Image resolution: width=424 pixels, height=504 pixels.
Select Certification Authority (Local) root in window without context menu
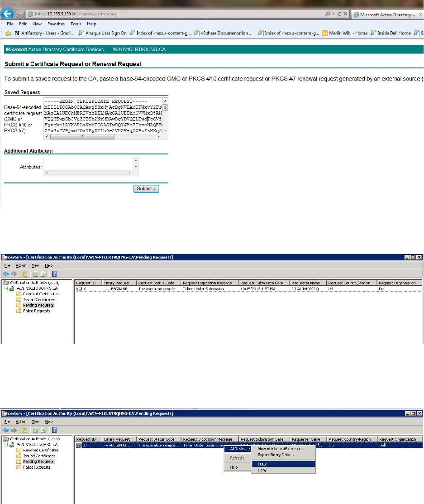click(34, 283)
